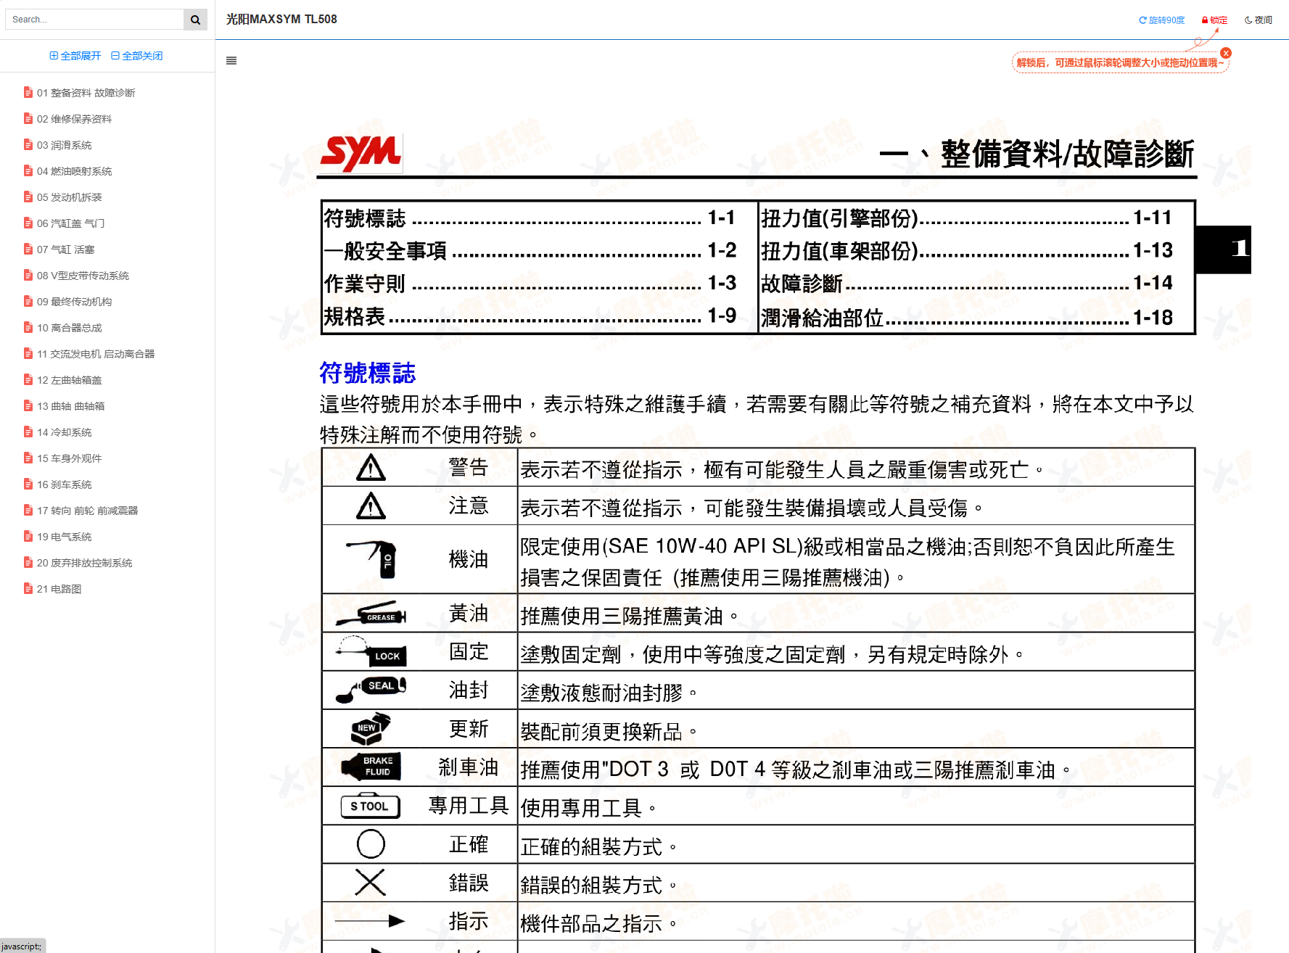Open chapter 12 左曲轴箱盖
This screenshot has width=1289, height=953.
(x=70, y=380)
